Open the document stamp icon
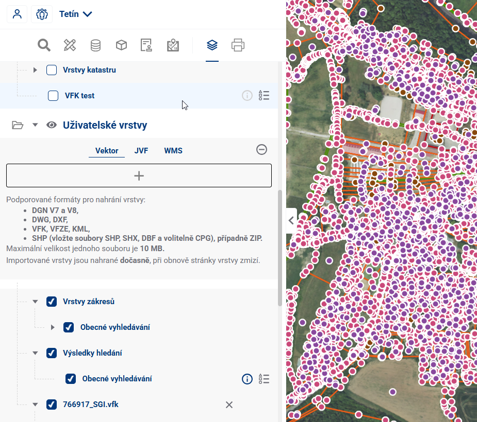Viewport: 477px width, 422px height. tap(146, 45)
